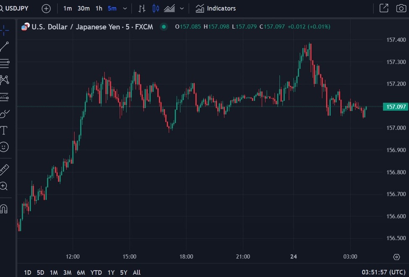Switch to the 30m timeframe
Viewport: 409px width, 277px height.
(x=83, y=8)
